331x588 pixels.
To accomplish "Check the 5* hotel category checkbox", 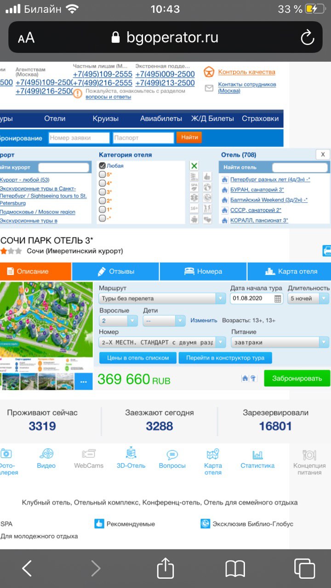I will click(x=103, y=175).
